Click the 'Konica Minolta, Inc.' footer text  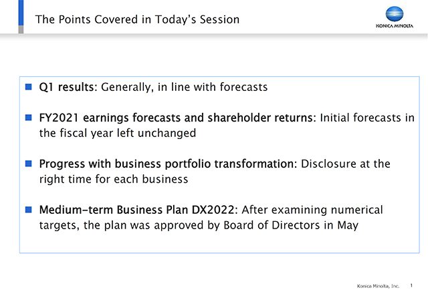click(x=378, y=286)
